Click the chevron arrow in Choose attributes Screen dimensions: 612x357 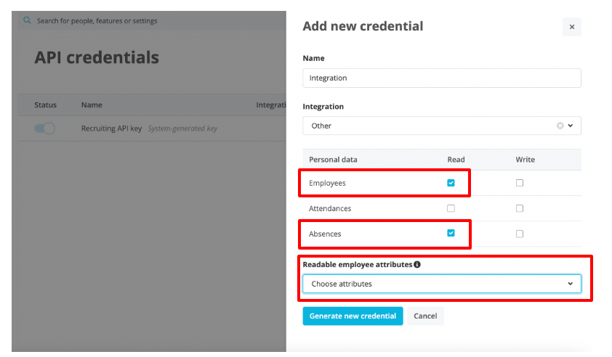[570, 284]
